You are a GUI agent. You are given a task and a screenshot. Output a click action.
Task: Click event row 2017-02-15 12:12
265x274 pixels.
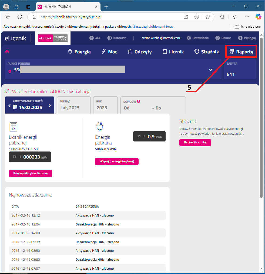[x=87, y=215]
